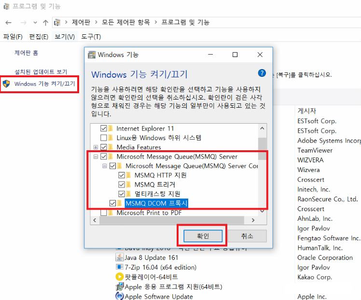Open the 설치된 업데이트 보기 link
Image resolution: width=361 pixels, height=300 pixels.
41,72
